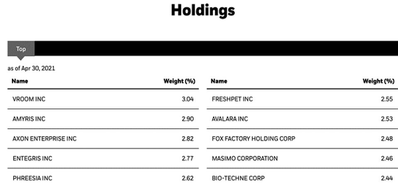
Task: Choose the BIO-TECHNE CORP entry
Action: [238, 178]
